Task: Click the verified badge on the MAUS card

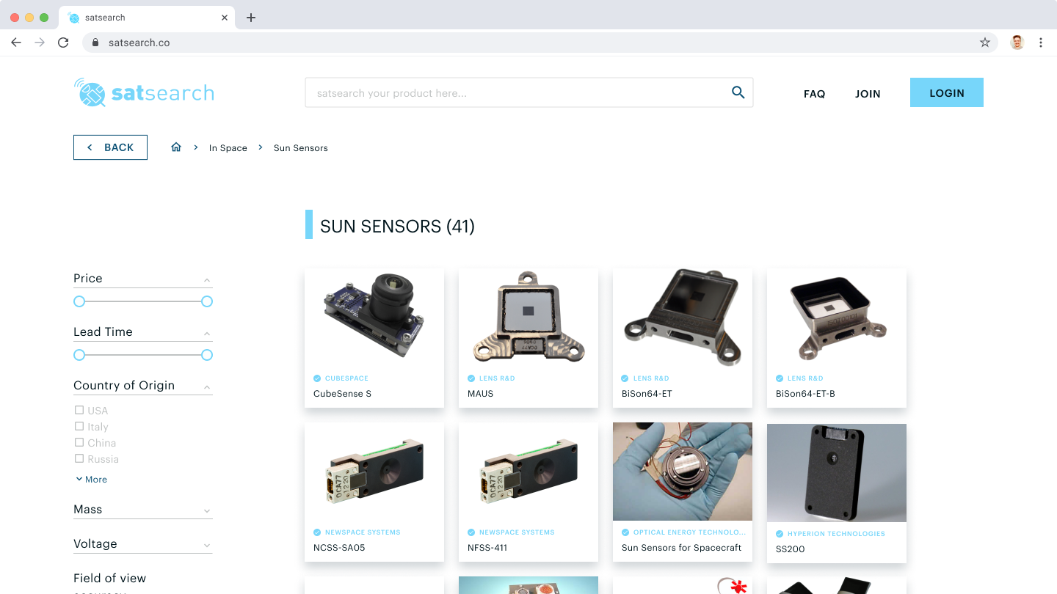Action: tap(471, 378)
